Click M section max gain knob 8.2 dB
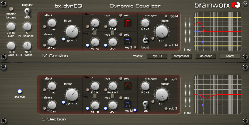This screenshot has height=125, width=249. (145, 23)
